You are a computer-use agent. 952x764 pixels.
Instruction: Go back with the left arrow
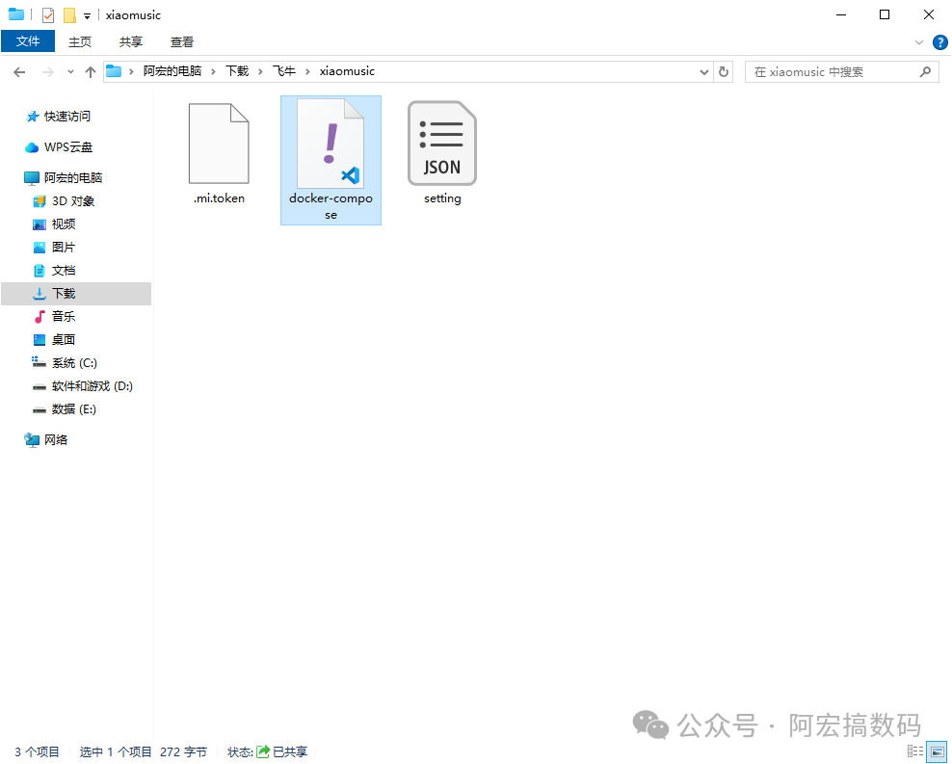(x=19, y=72)
